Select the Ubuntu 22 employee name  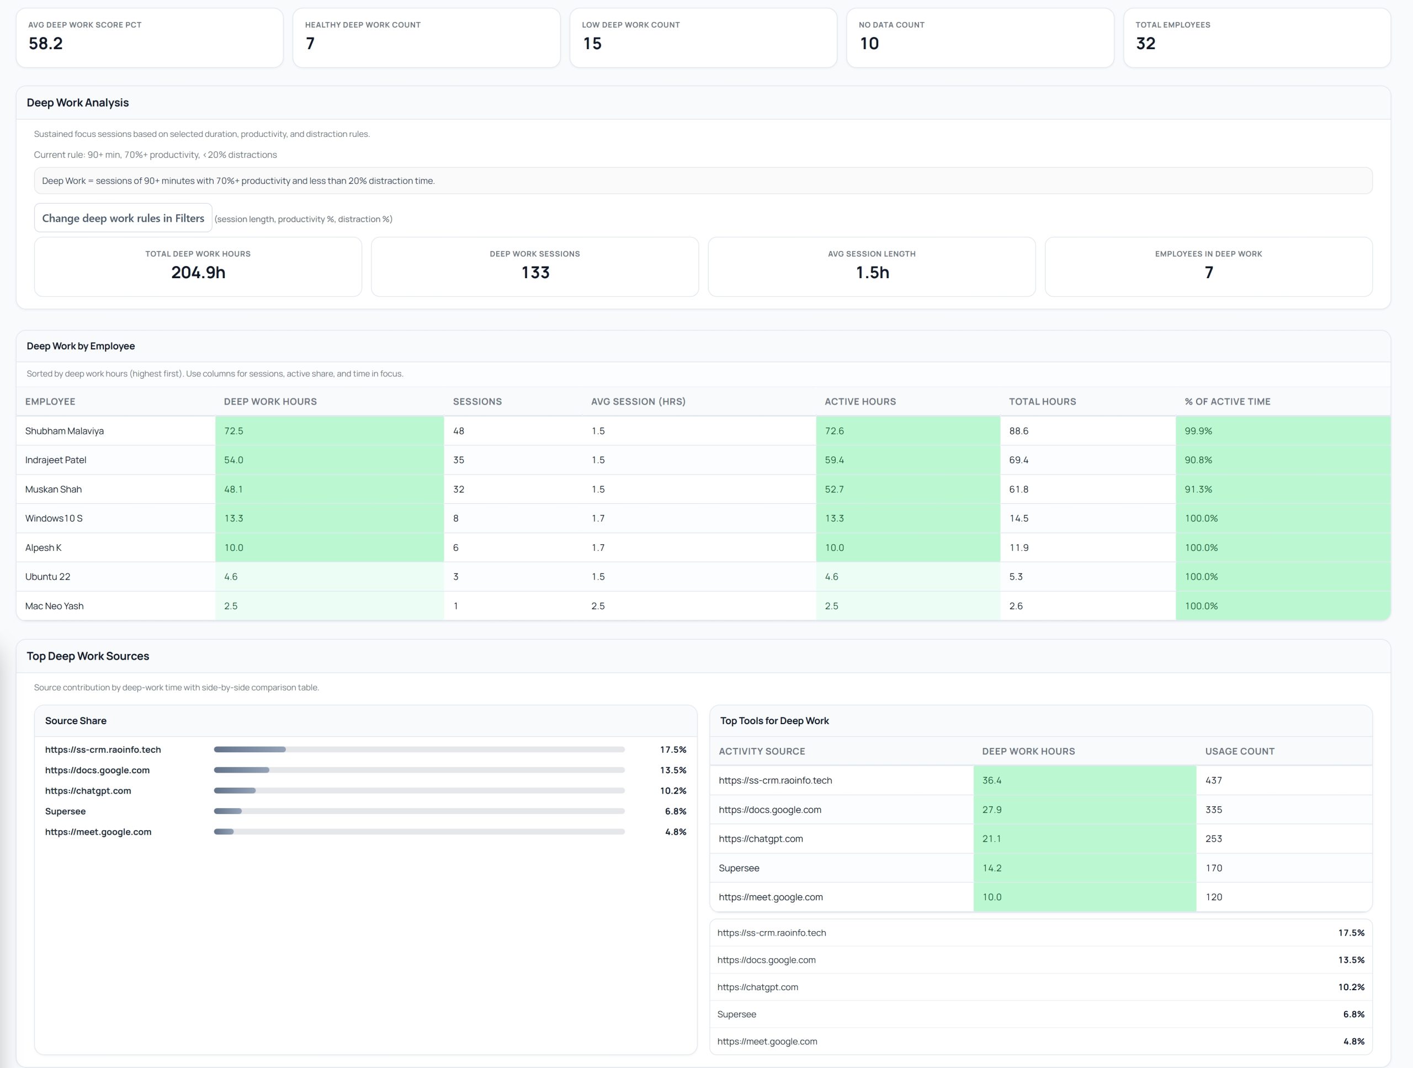pos(48,576)
